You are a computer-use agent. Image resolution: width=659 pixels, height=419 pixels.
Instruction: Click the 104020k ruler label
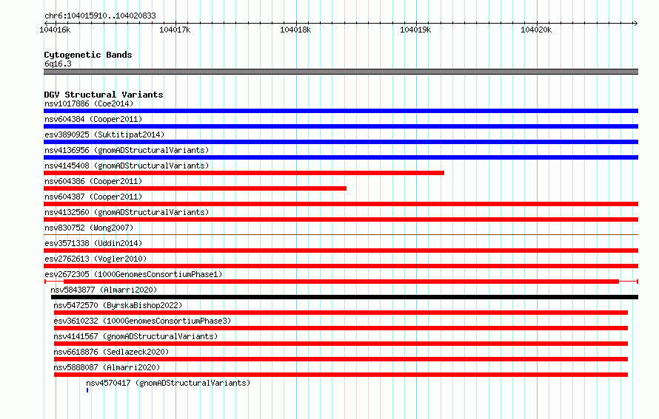536,30
